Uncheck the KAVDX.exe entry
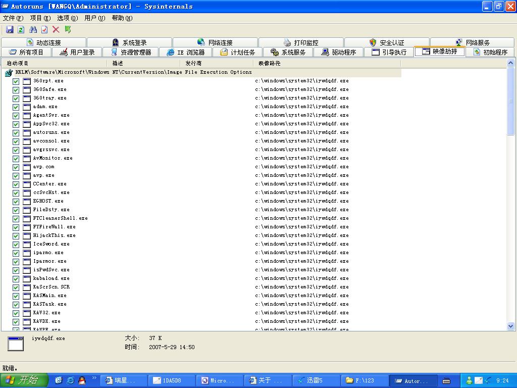 16,321
